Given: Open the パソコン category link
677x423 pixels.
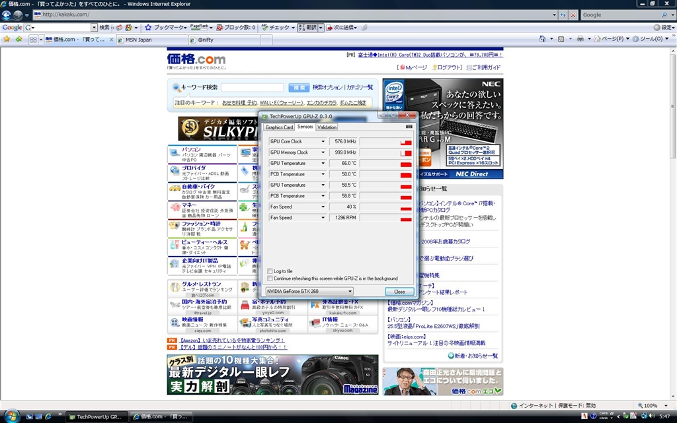Looking at the screenshot, I should [191, 149].
